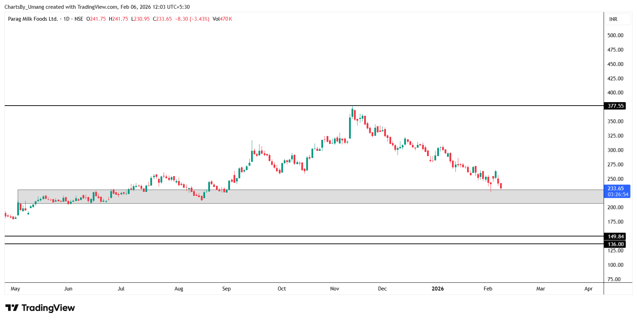Click the low value L230.95
This screenshot has height=321, width=637.
140,19
